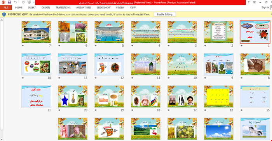Click the Redo icon in title bar
This screenshot has width=272, height=141.
pos(23,2)
